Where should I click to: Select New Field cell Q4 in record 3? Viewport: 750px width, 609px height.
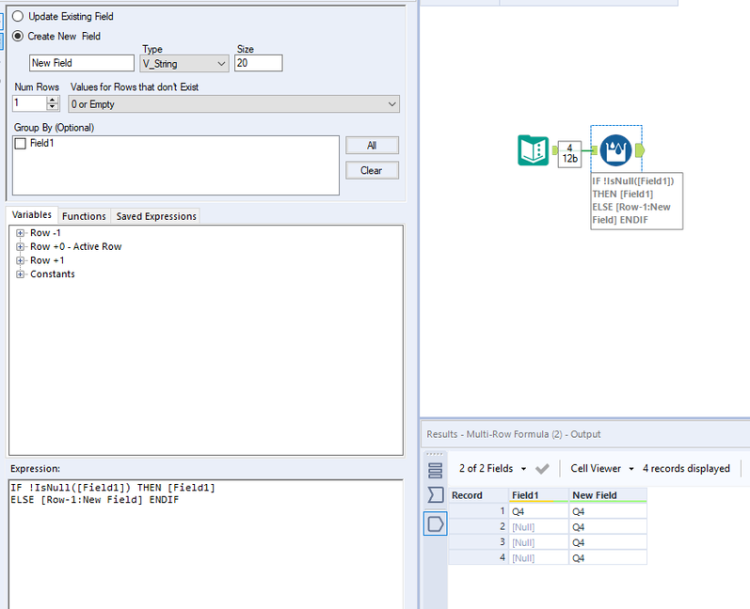pyautogui.click(x=608, y=542)
